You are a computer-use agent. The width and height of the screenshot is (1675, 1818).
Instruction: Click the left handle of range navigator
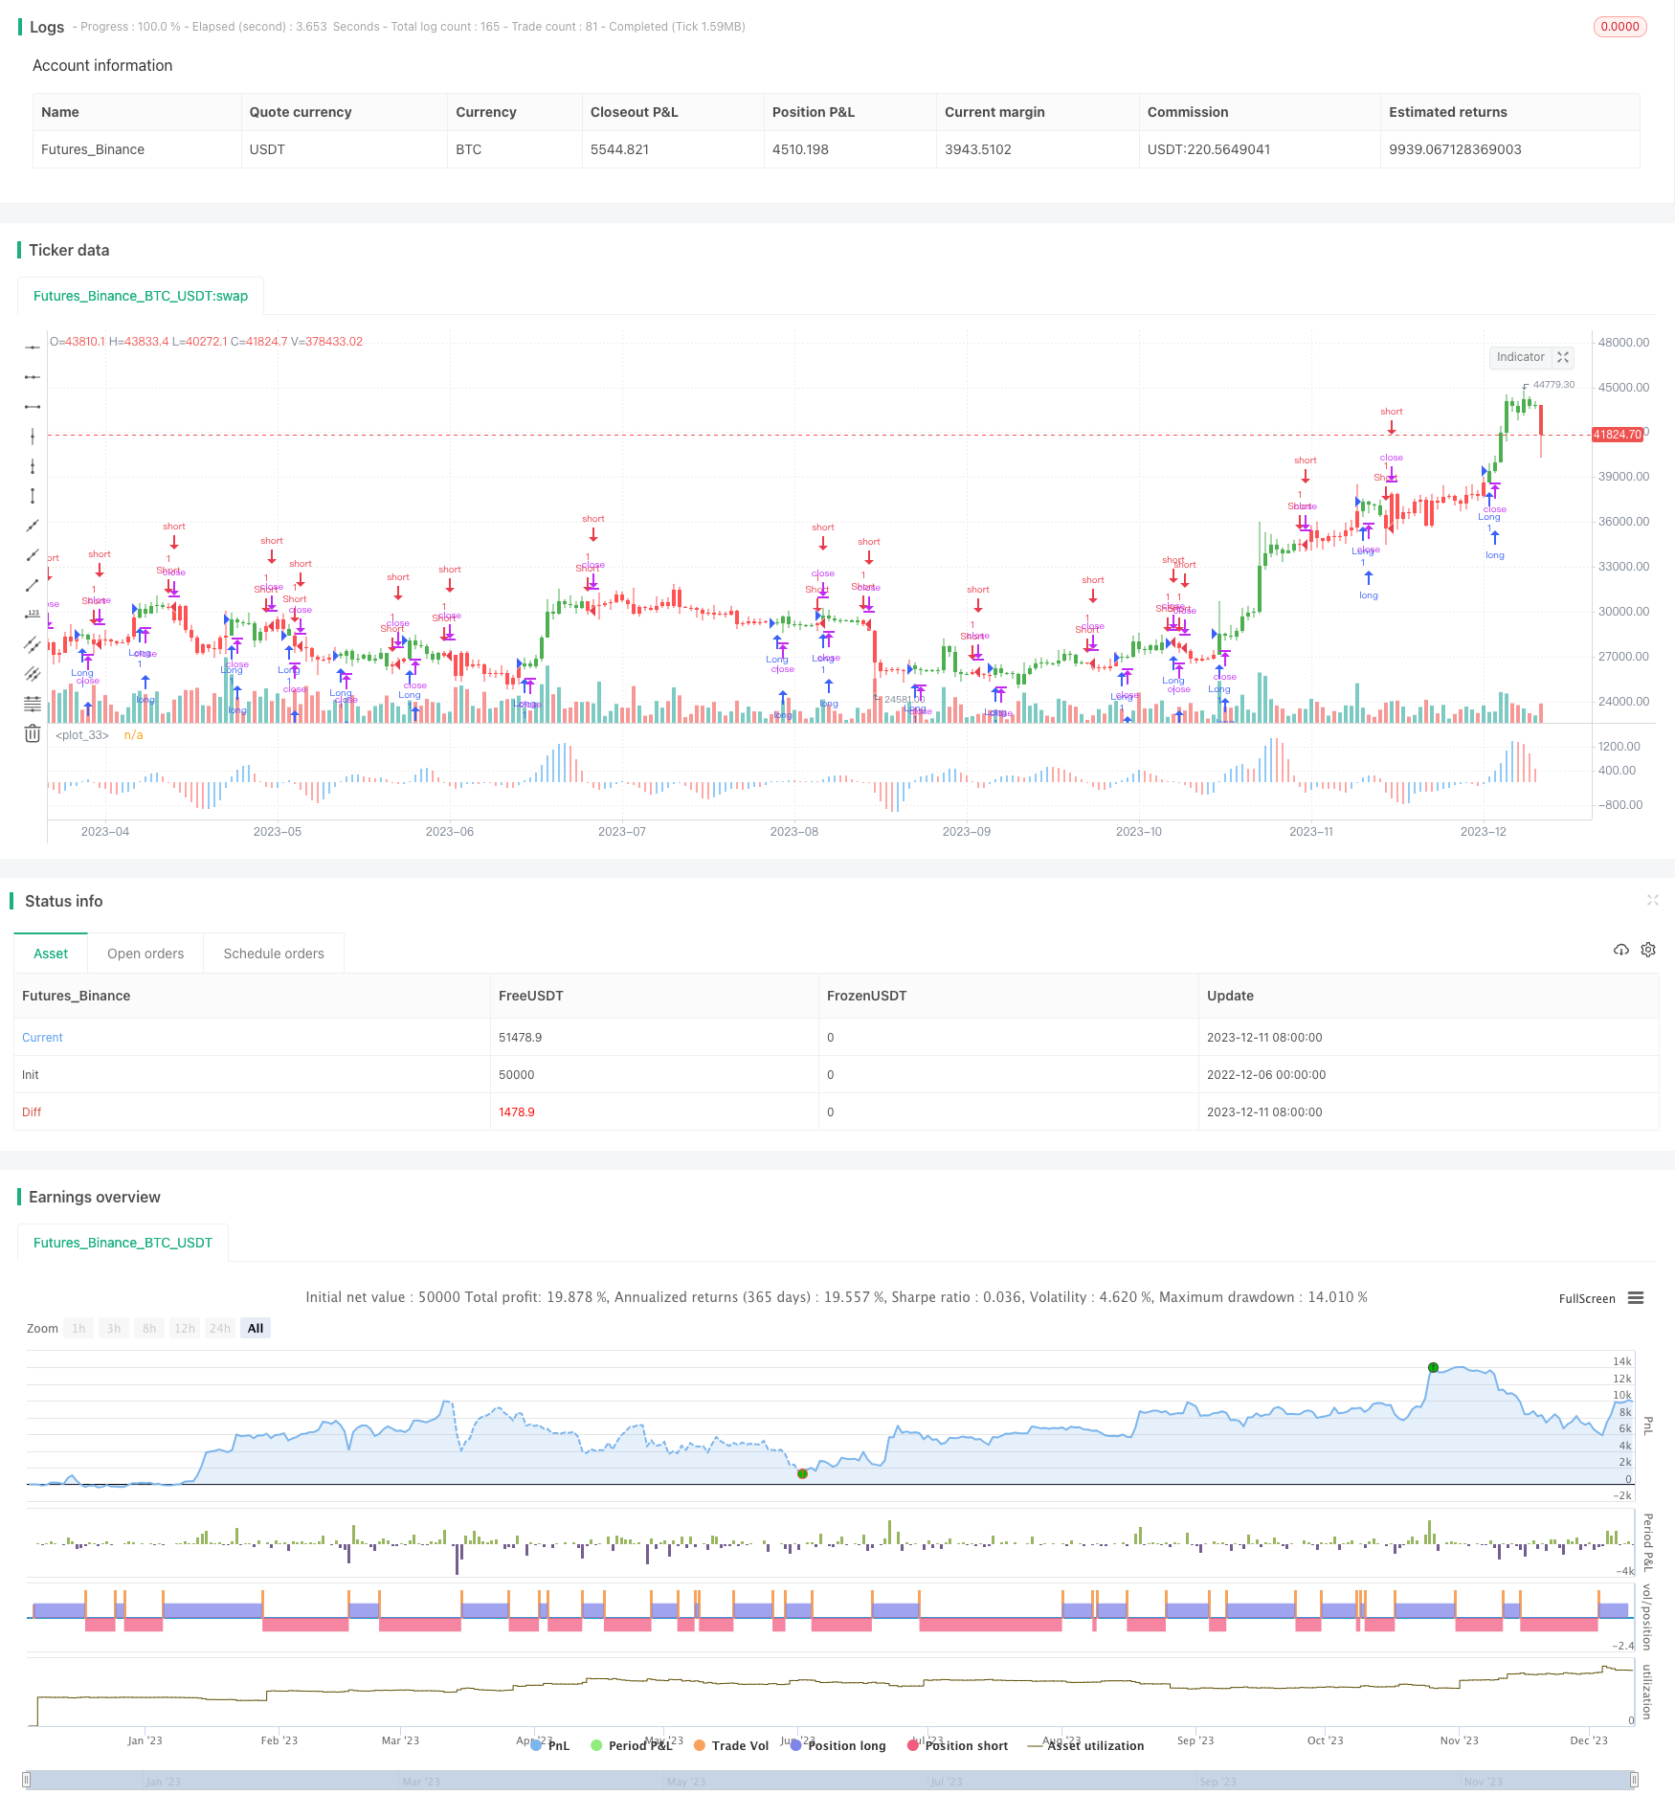(x=27, y=1781)
